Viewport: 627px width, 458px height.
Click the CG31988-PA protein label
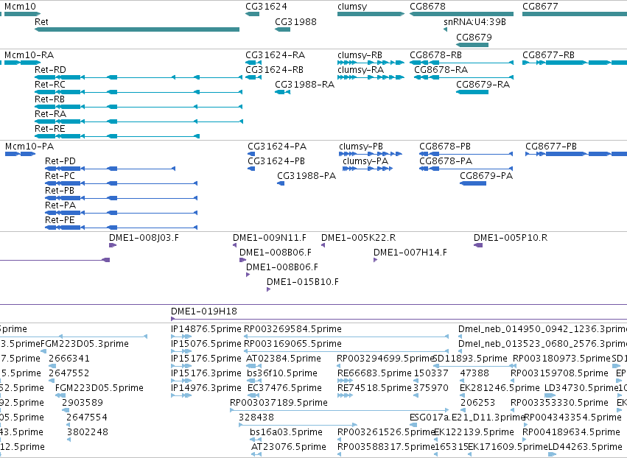[307, 176]
